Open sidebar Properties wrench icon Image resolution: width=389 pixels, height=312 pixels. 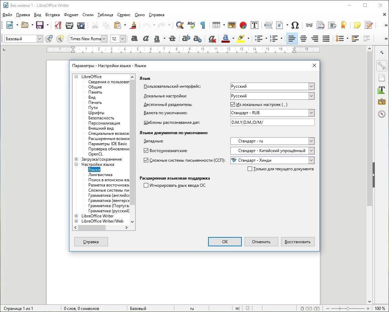[382, 65]
